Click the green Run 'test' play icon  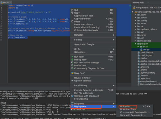pyautogui.click(x=72, y=57)
